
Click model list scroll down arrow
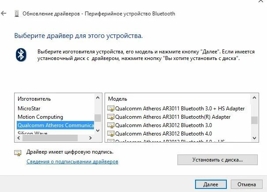tap(254, 138)
